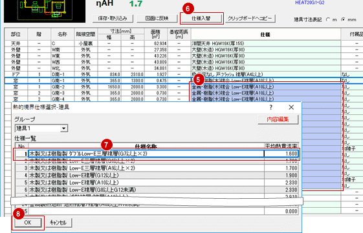Open the グループ dropdown showing 建具1
Screen dimensions: 363x233
coord(41,128)
